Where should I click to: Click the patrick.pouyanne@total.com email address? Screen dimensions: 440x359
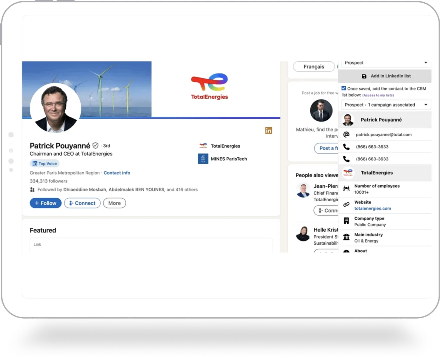point(384,135)
